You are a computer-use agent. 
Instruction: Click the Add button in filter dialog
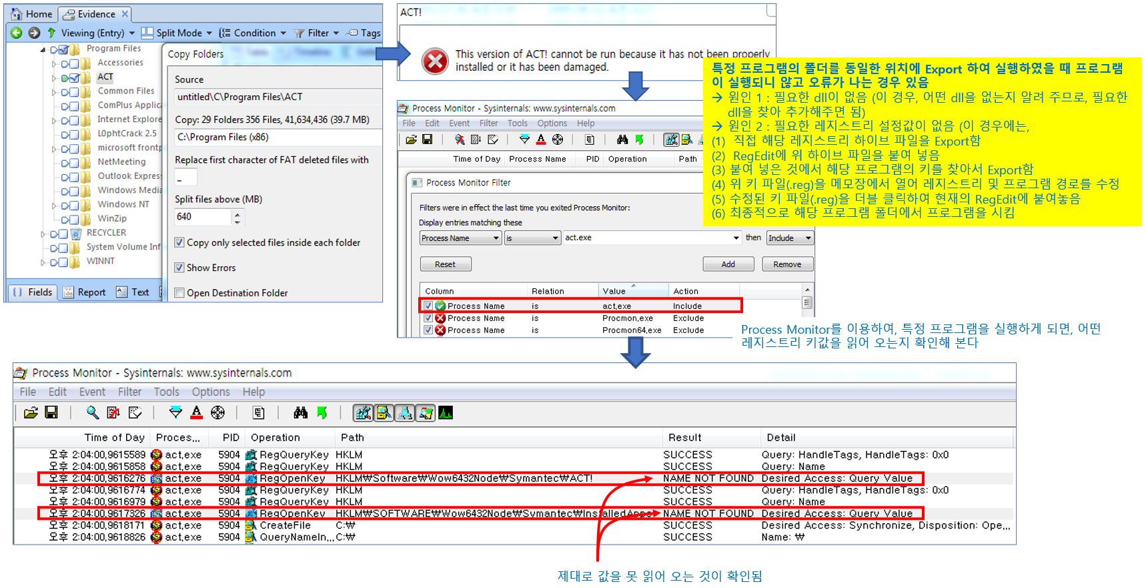click(728, 264)
